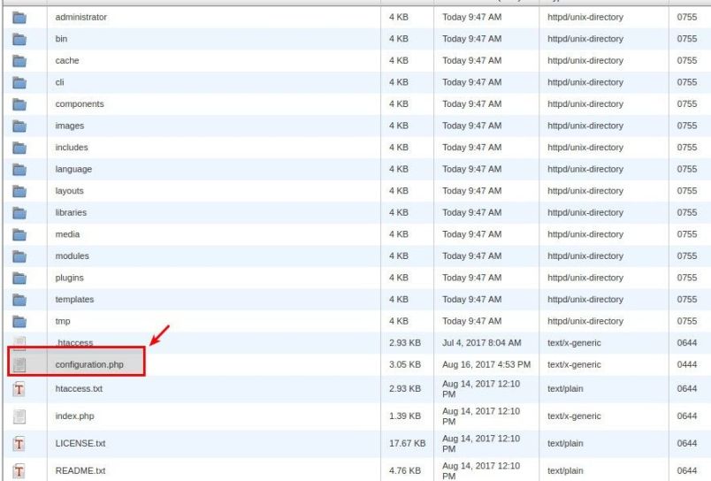Image resolution: width=711 pixels, height=481 pixels.
Task: Open the configuration.php file name
Action: 88,364
